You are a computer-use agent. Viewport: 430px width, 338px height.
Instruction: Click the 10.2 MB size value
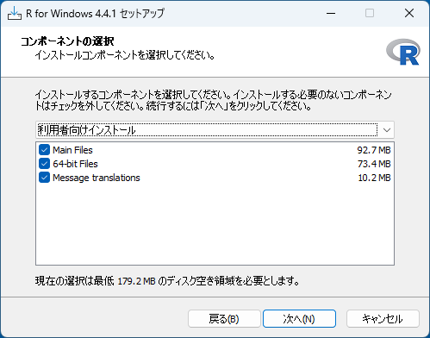(x=374, y=178)
